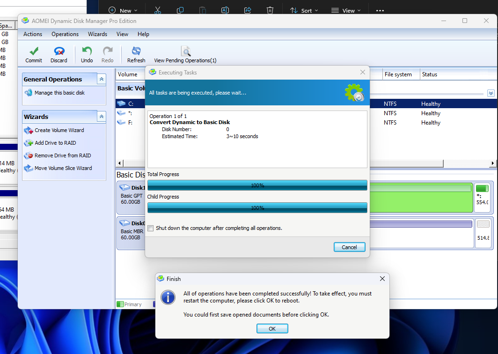Collapse the Wizards panel
Viewport: 498px width, 354px height.
(102, 117)
